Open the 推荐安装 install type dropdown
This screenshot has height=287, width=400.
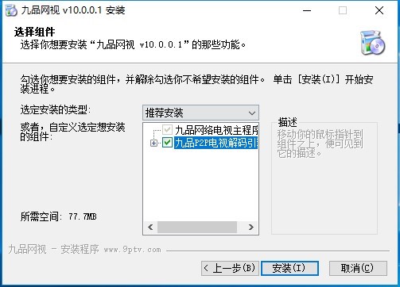200,113
